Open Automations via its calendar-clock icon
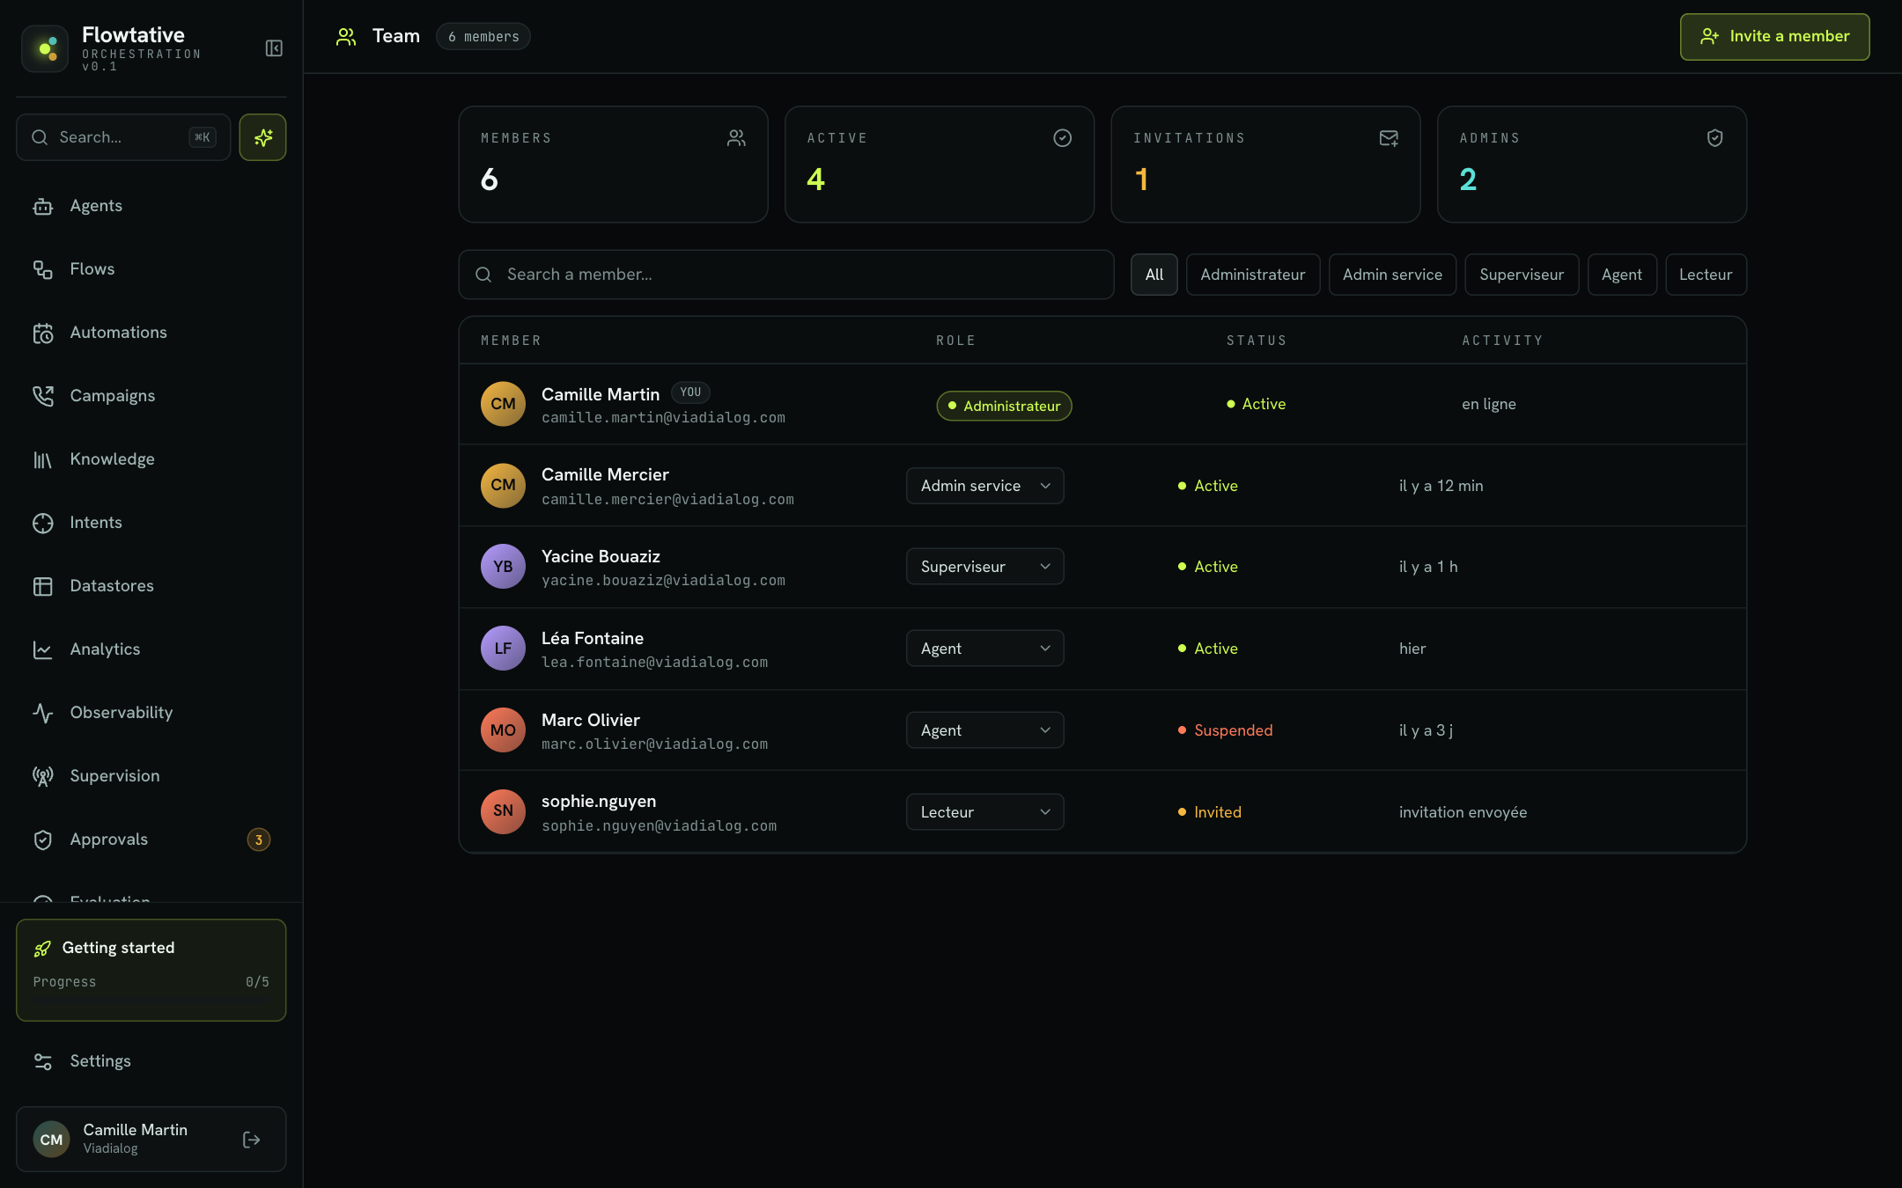This screenshot has height=1188, width=1902. pyautogui.click(x=43, y=333)
